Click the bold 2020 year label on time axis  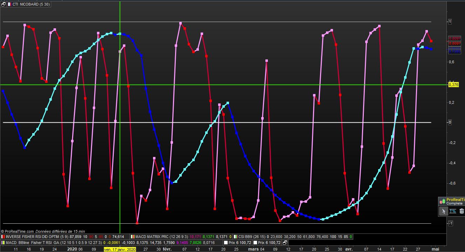(72, 249)
